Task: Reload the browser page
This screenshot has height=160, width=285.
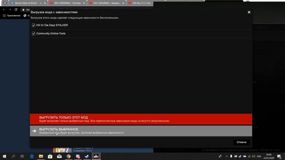Action: (x=16, y=10)
